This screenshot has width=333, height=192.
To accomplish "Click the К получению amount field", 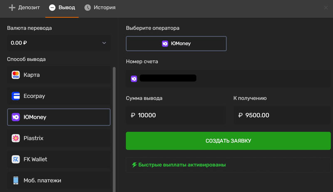I will click(x=282, y=115).
